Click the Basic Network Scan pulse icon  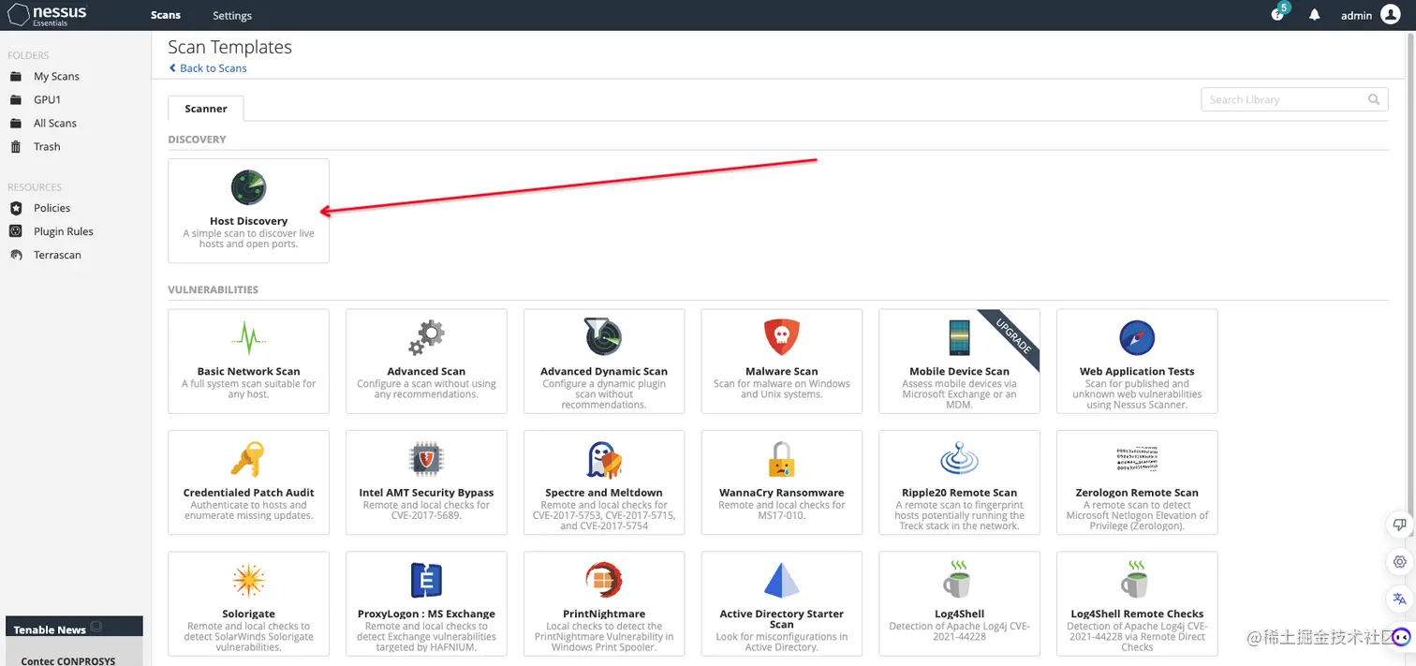point(249,338)
